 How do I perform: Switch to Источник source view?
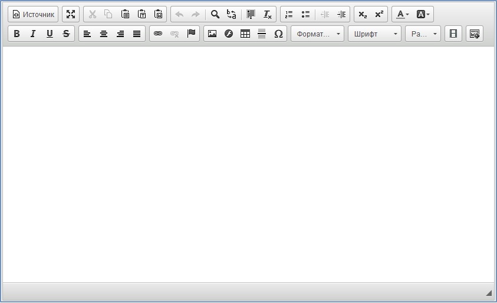coord(33,14)
